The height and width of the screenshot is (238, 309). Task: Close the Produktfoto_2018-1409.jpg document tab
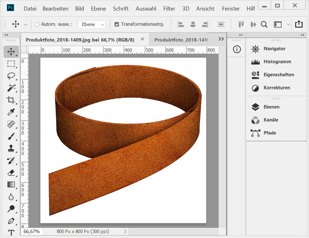click(x=143, y=39)
